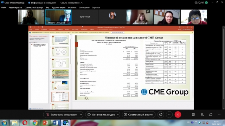This screenshot has width=225, height=126.
Task: Open the Редактировать menu
Action: [x=15, y=7]
